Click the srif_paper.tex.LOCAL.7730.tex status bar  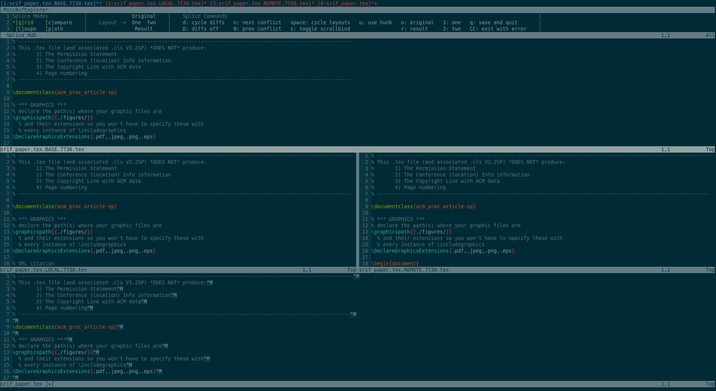click(x=179, y=270)
